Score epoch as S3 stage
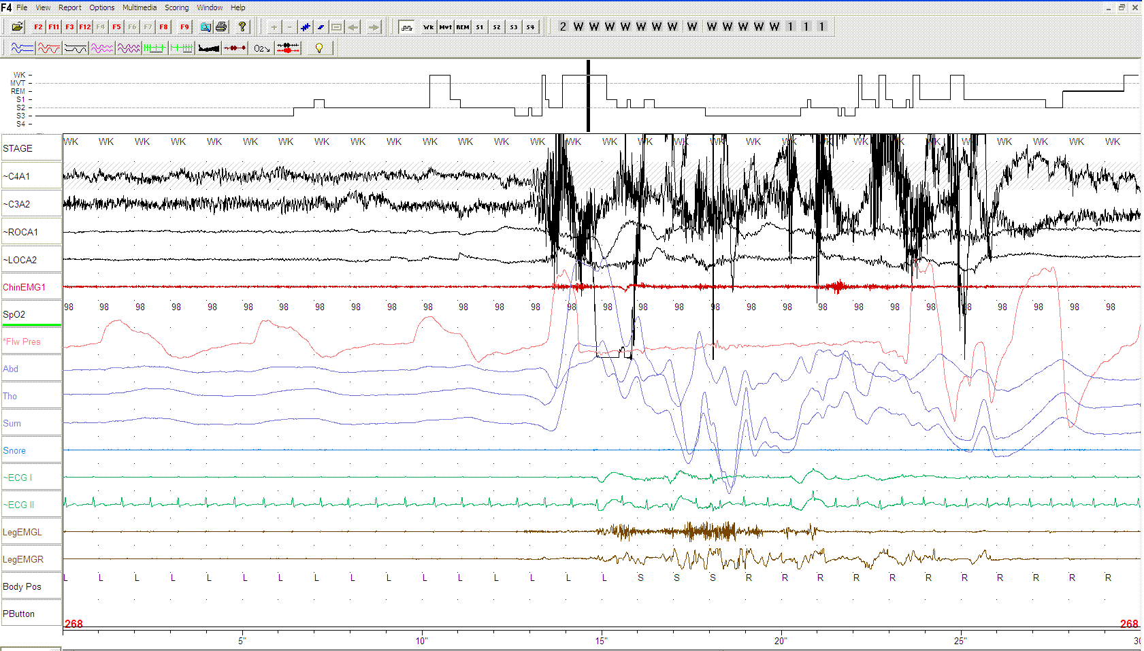The width and height of the screenshot is (1144, 651). (514, 27)
